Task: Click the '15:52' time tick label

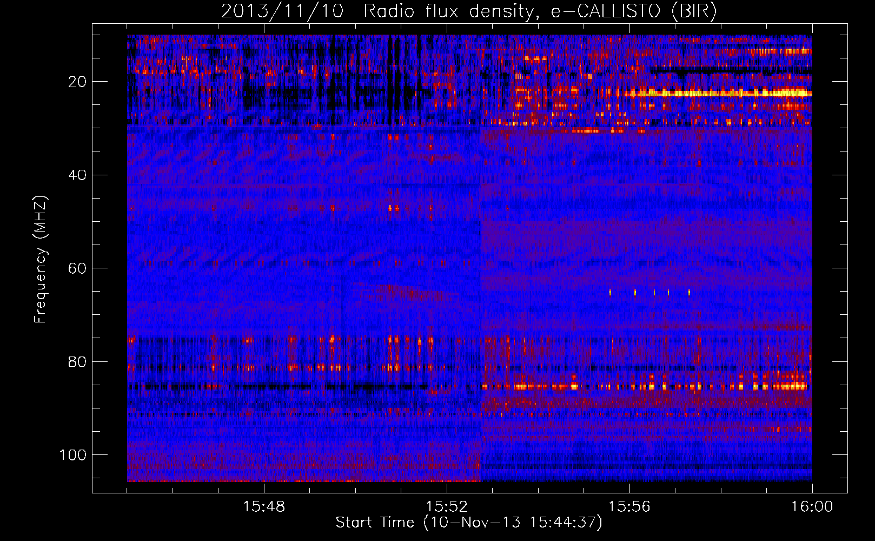Action: (447, 507)
